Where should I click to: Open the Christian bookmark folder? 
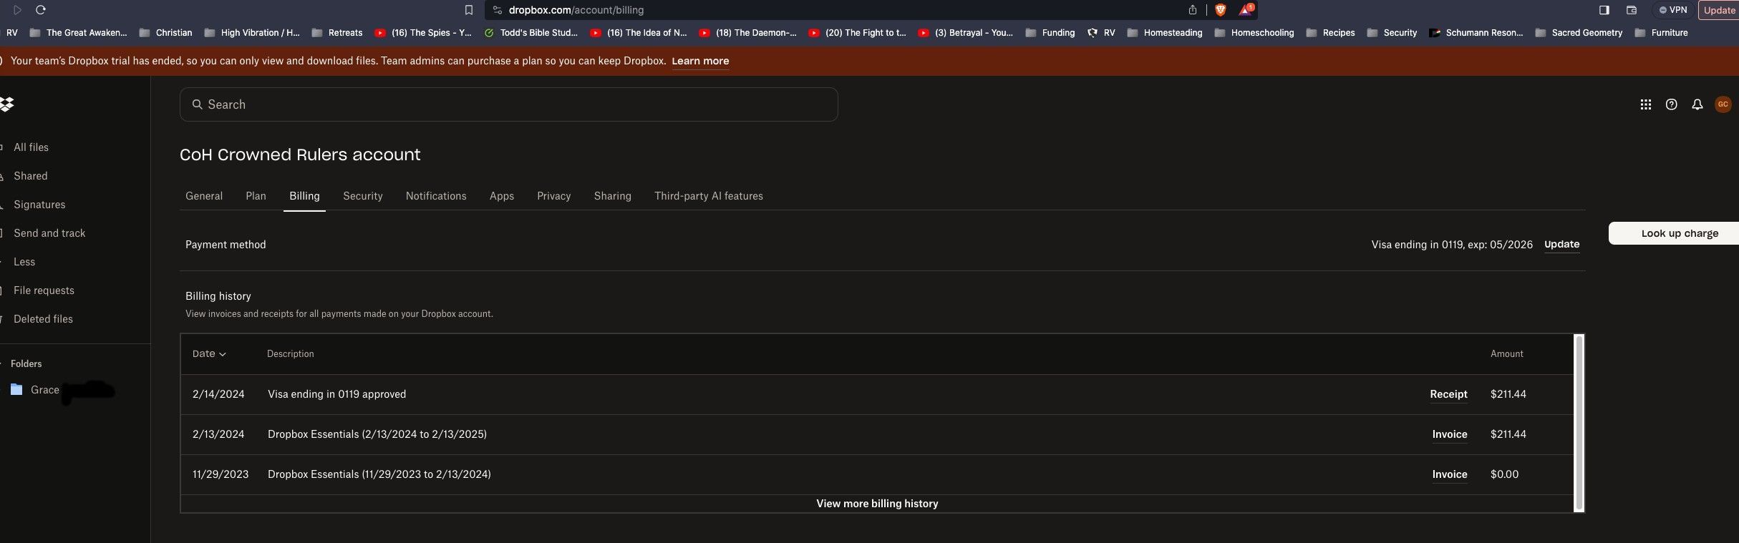coord(165,33)
